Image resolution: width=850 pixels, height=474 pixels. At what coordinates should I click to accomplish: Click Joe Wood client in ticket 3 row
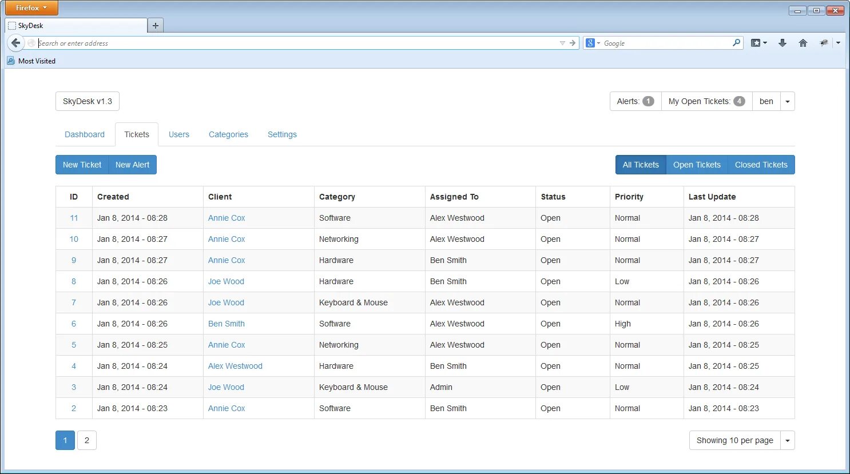point(226,387)
